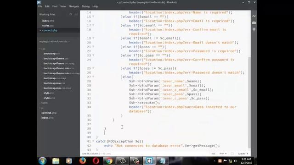Click the split view icon beside Working Files
The width and height of the screenshot is (294, 165).
[76, 14]
